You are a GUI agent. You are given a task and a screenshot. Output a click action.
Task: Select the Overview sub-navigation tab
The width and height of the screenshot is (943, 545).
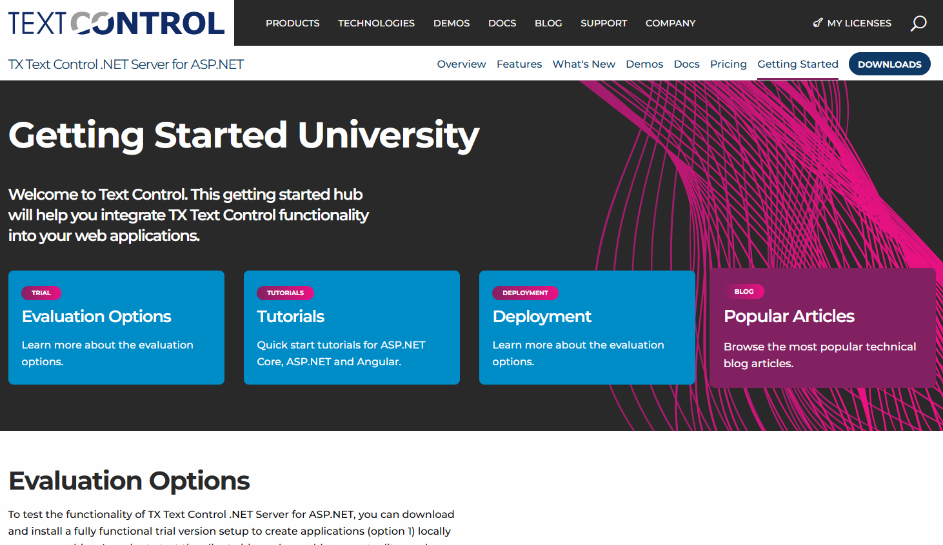click(462, 64)
